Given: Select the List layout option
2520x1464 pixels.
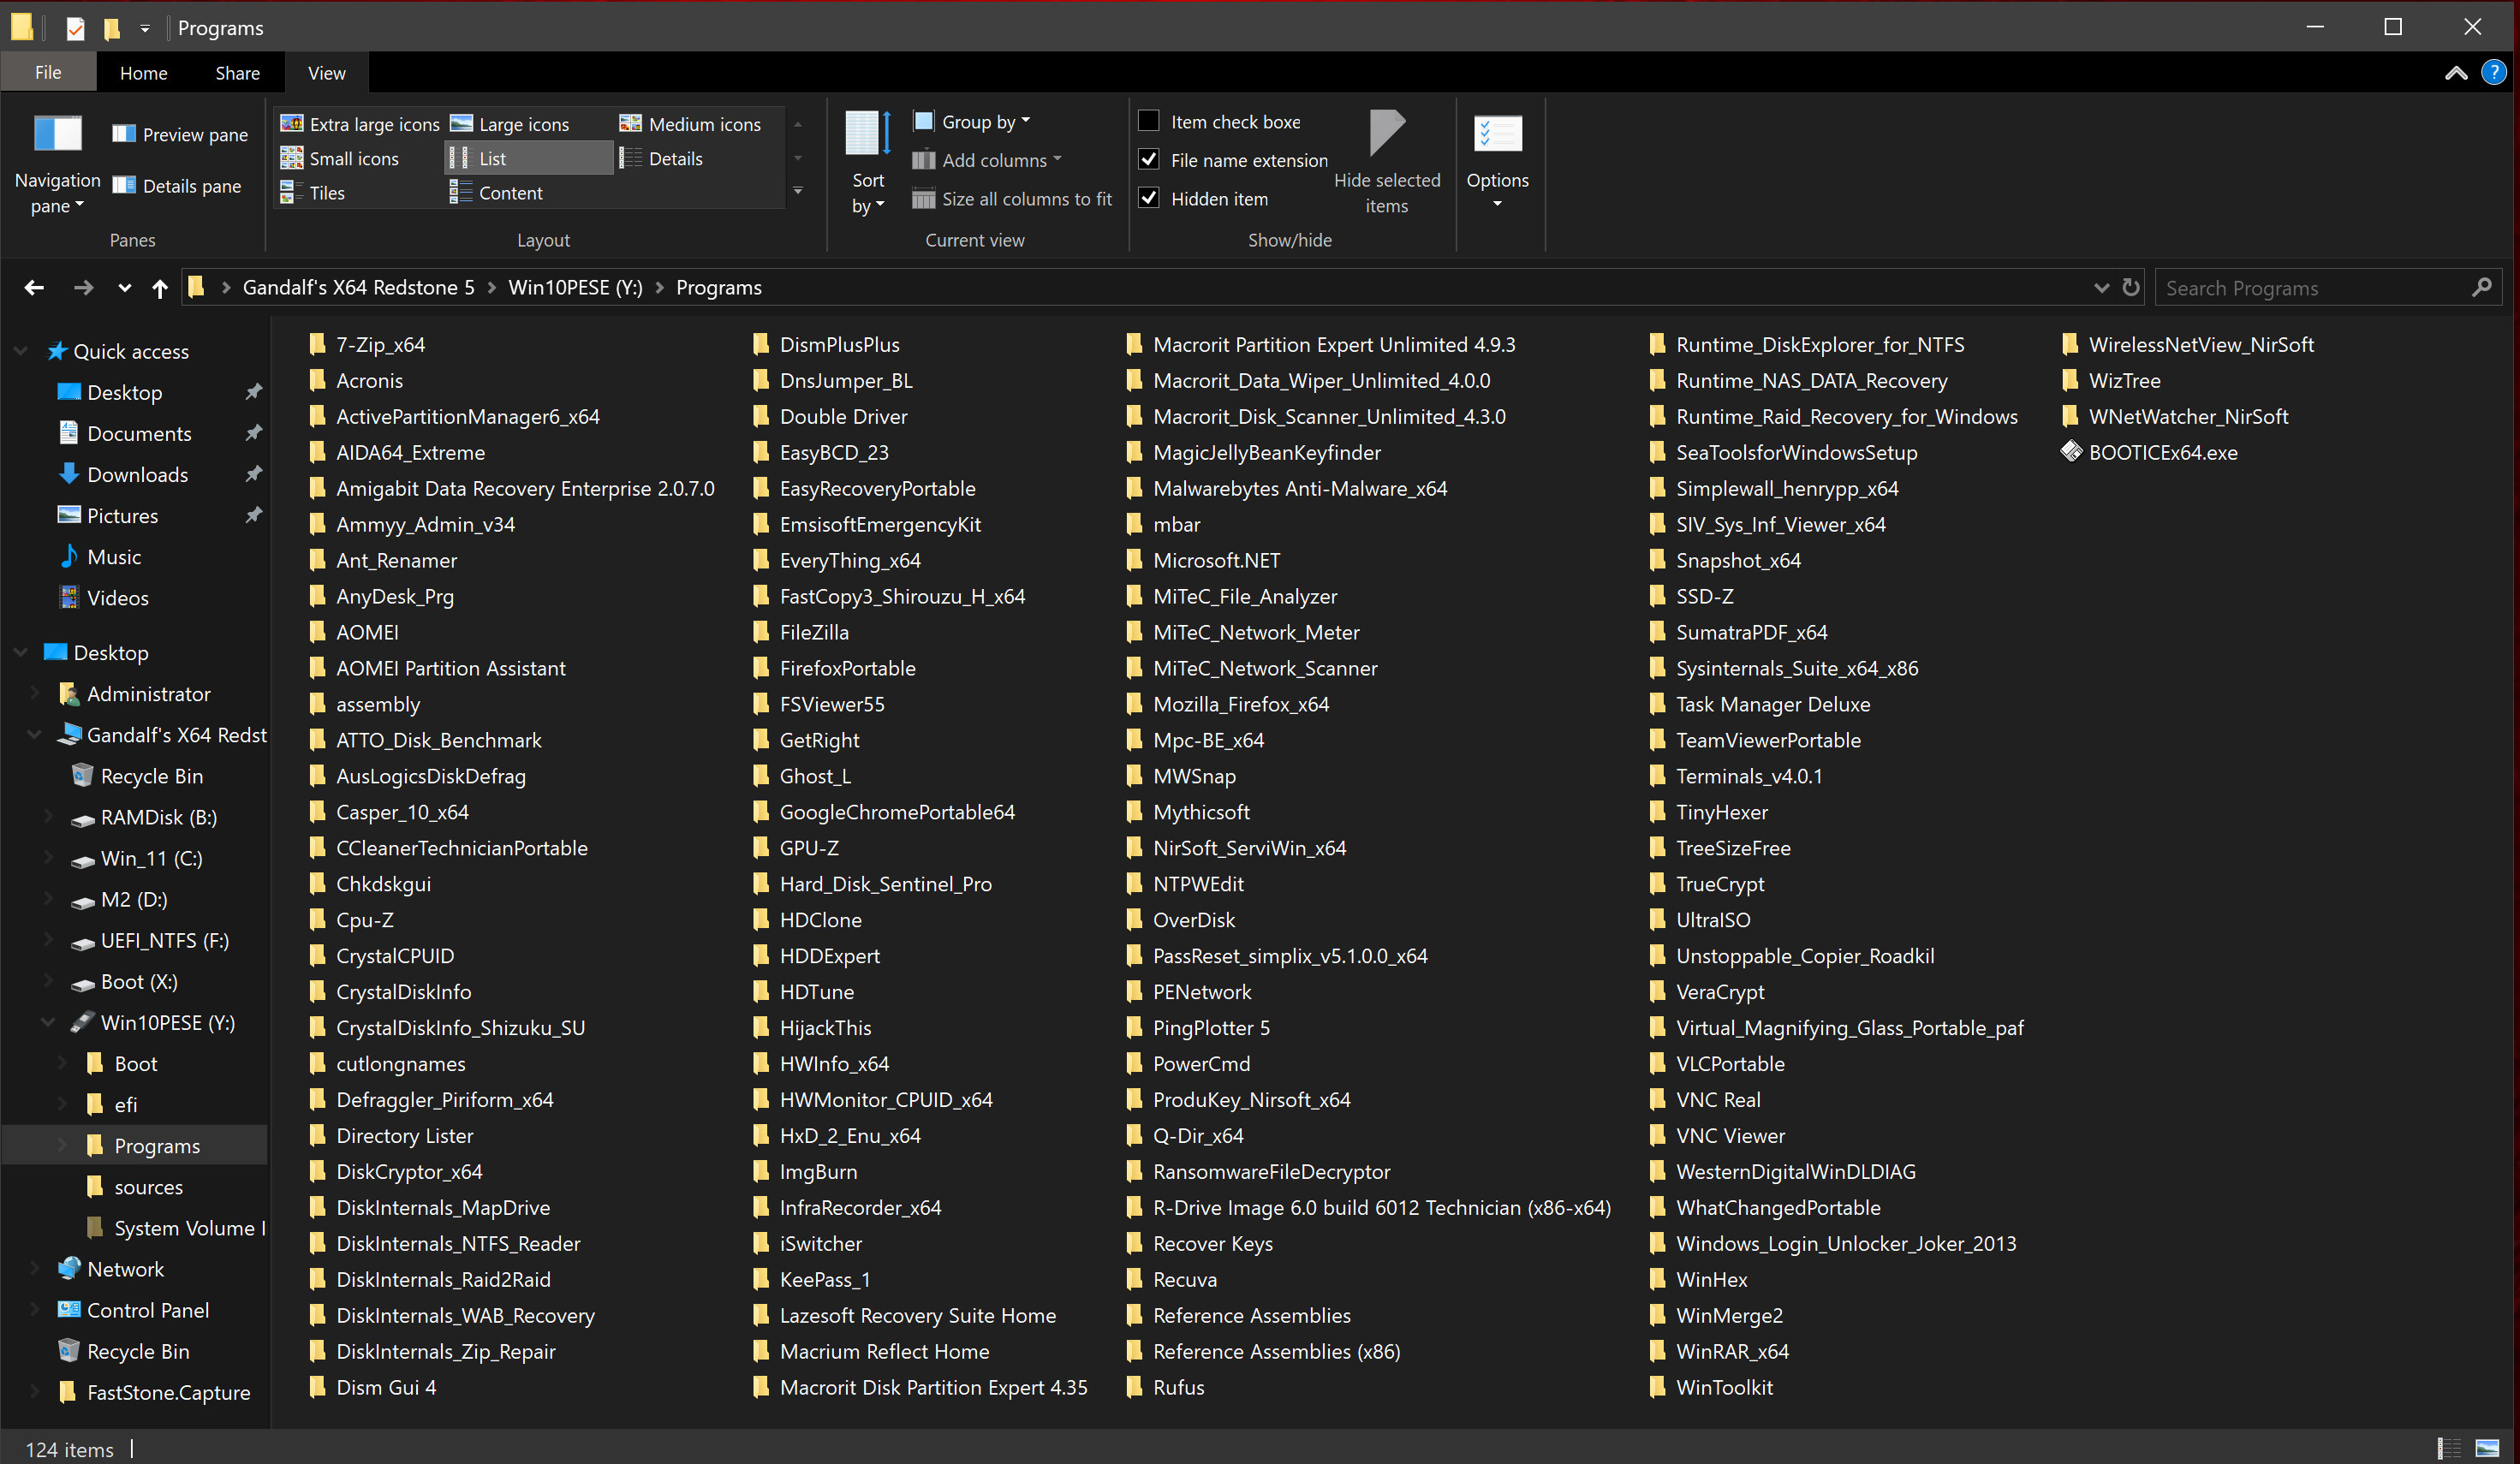Looking at the screenshot, I should pos(528,158).
